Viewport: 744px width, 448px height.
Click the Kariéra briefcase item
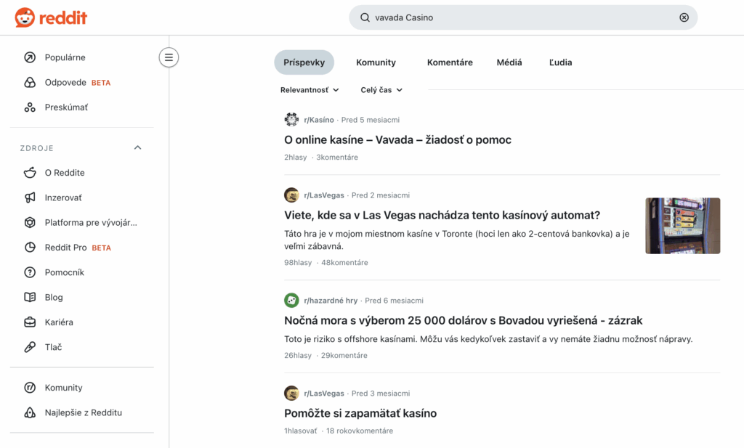pyautogui.click(x=58, y=322)
